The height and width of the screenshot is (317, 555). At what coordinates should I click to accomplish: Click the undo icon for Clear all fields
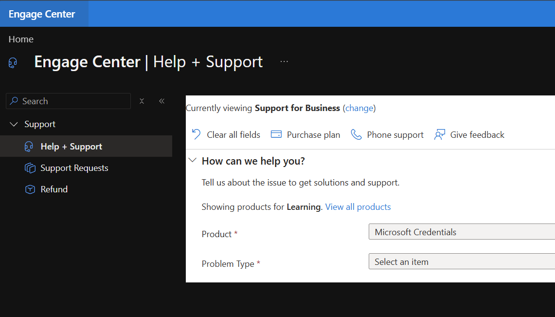(196, 134)
